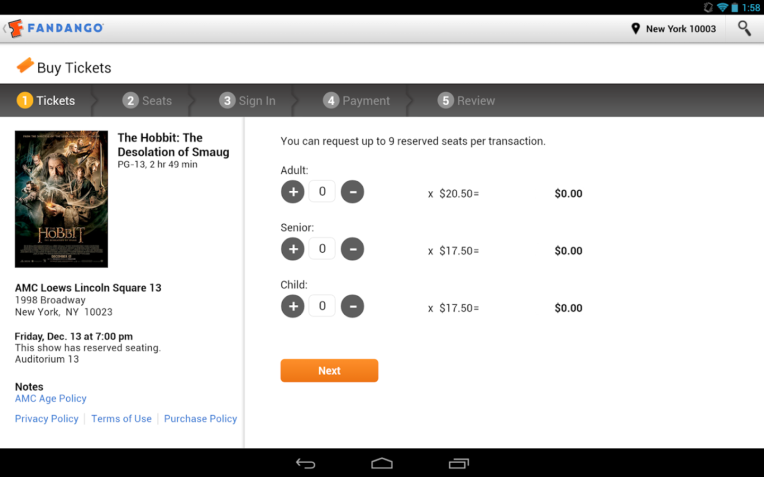
Task: Tap The Hobbit movie poster thumbnail
Action: (x=62, y=199)
